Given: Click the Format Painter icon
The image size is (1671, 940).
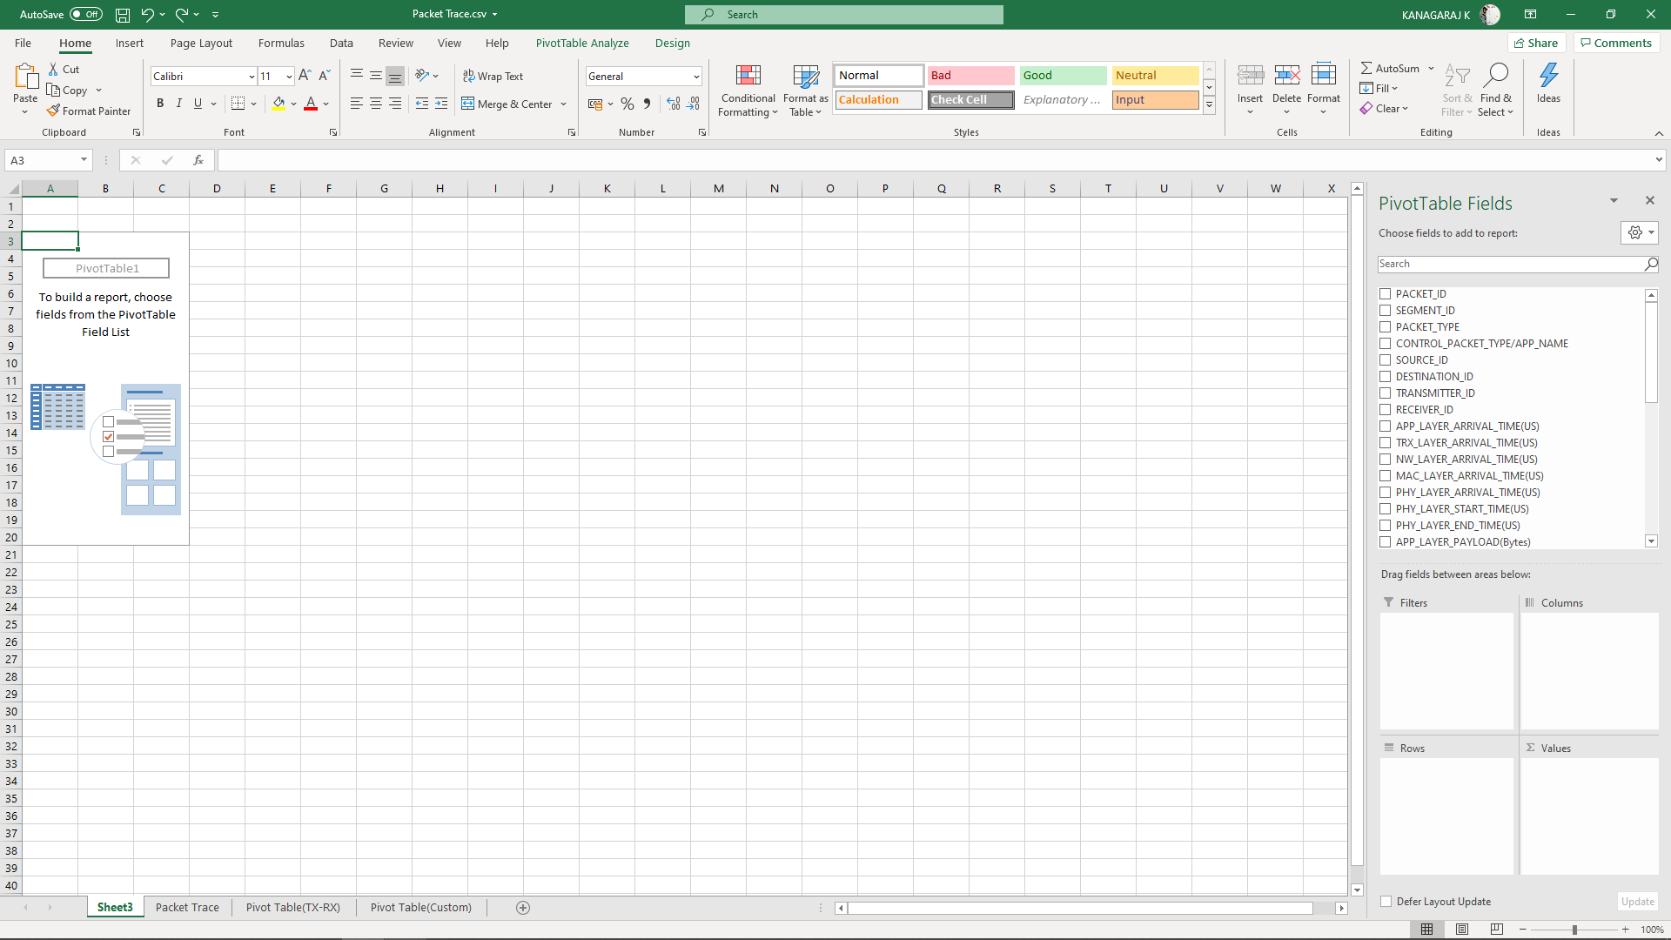Looking at the screenshot, I should coord(54,111).
